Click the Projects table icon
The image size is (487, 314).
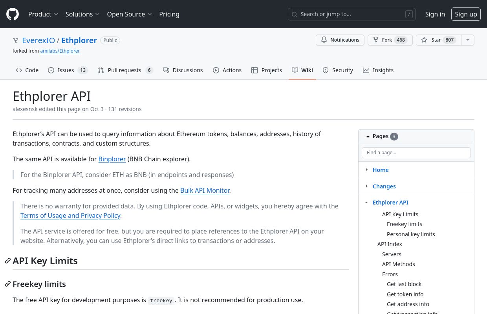(x=254, y=70)
